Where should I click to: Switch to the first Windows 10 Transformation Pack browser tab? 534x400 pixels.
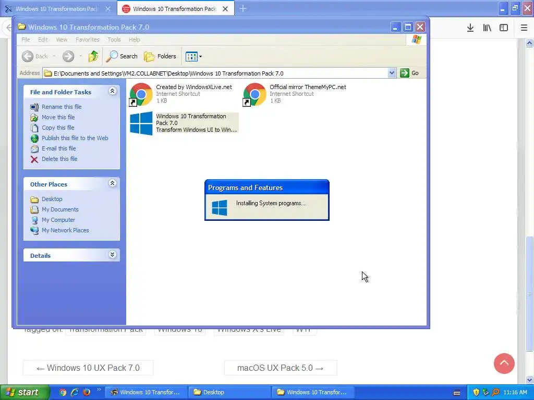(x=56, y=9)
